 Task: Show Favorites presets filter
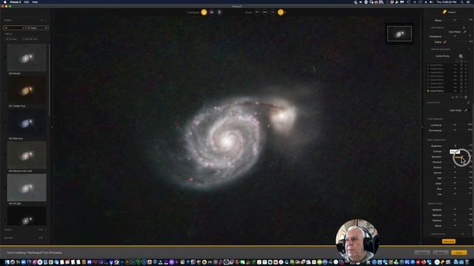[12, 39]
